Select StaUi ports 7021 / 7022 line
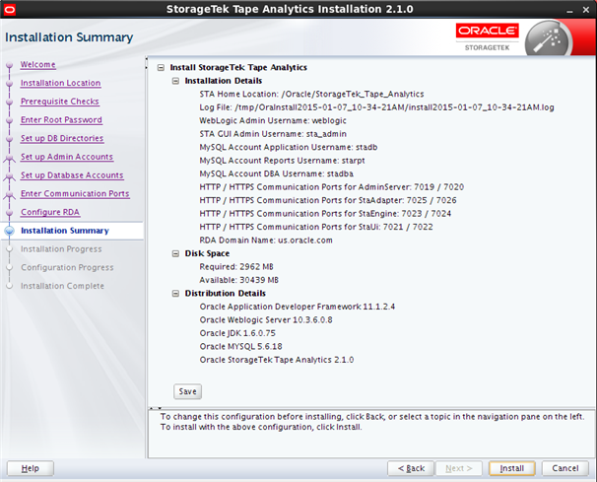The width and height of the screenshot is (597, 482). [x=316, y=227]
